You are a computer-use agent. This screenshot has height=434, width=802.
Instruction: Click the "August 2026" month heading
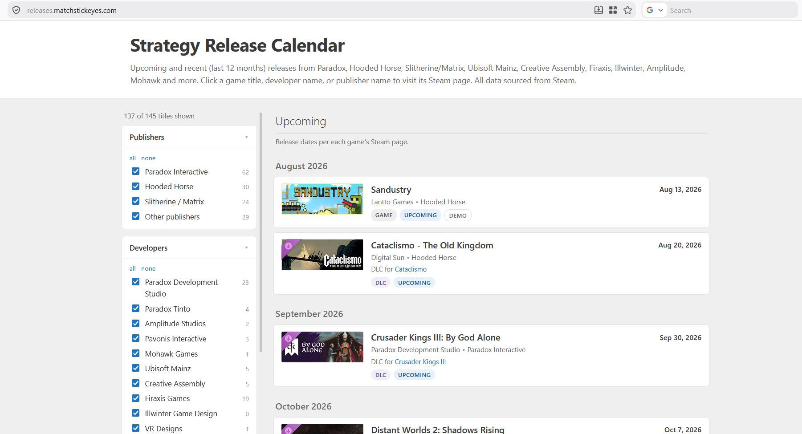pos(301,166)
